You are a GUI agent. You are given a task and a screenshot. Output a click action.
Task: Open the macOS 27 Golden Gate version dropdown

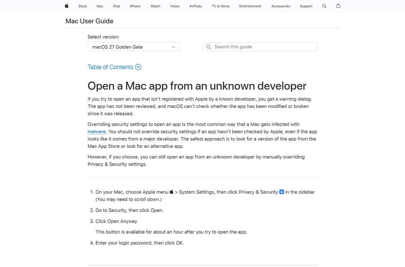point(134,47)
